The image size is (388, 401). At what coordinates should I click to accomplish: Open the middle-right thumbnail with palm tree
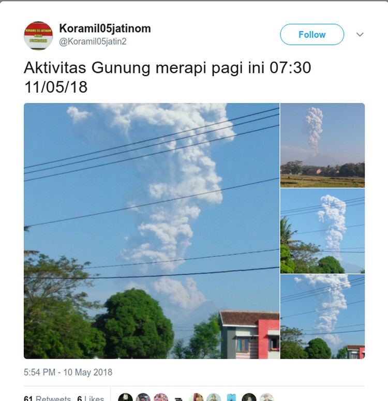pyautogui.click(x=322, y=231)
